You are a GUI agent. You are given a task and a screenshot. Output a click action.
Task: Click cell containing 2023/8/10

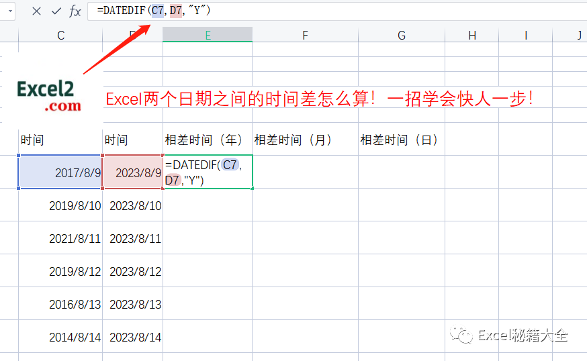132,205
